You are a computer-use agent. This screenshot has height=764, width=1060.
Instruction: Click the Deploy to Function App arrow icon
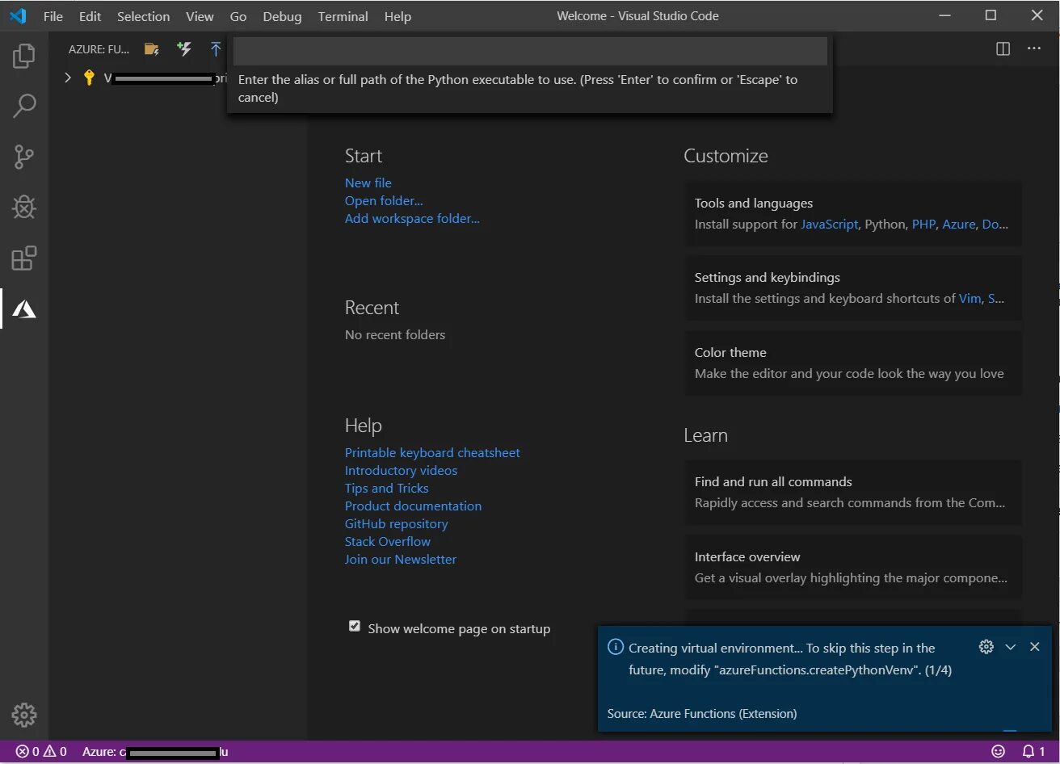click(x=216, y=49)
